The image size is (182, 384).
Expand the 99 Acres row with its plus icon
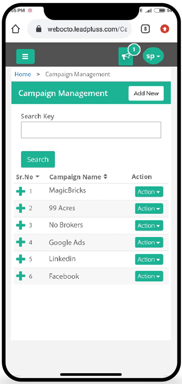pyautogui.click(x=20, y=208)
